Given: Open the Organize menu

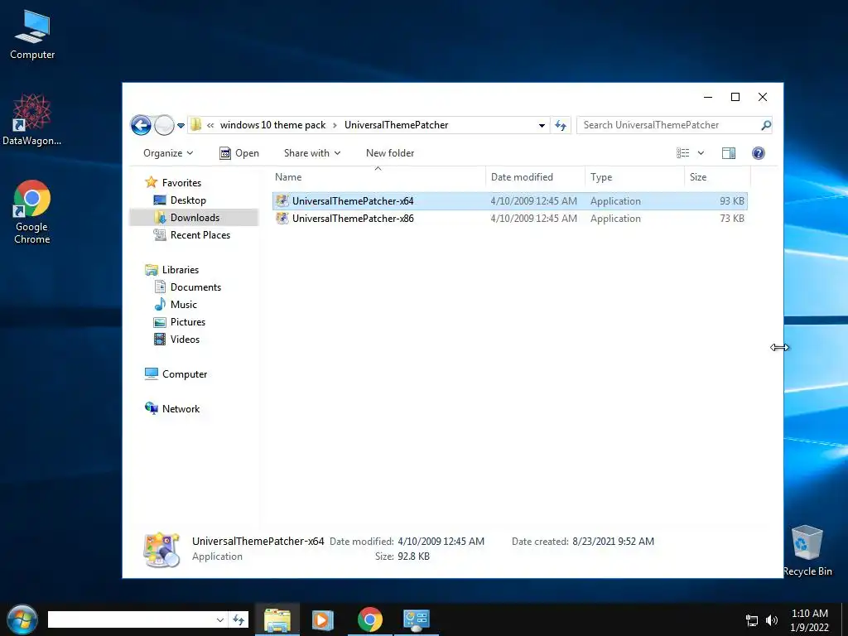Looking at the screenshot, I should tap(167, 153).
